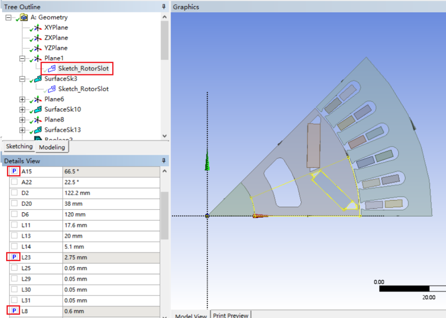Collapse the Plane1 tree node
Viewport: 446px width, 318px height.
tap(22, 59)
